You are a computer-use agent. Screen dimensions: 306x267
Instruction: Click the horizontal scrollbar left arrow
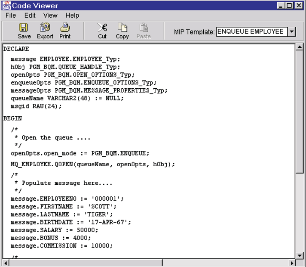6,262
